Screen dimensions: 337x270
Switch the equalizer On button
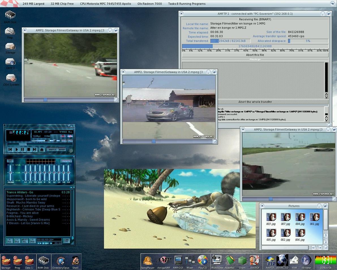(x=10, y=161)
